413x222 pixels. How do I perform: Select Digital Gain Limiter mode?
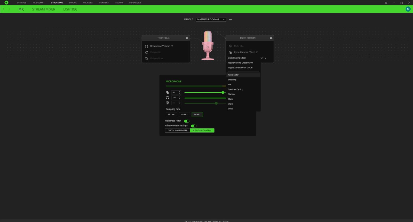[178, 131]
